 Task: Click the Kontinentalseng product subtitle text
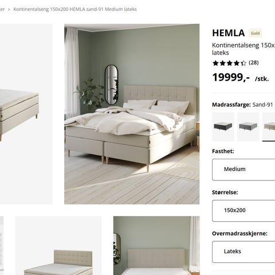point(243,49)
